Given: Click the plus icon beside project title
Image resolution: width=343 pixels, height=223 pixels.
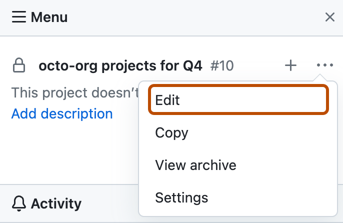Looking at the screenshot, I should click(x=290, y=65).
